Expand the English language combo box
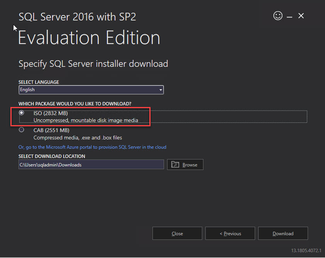Screen dimensions: 325x258 click(91, 90)
